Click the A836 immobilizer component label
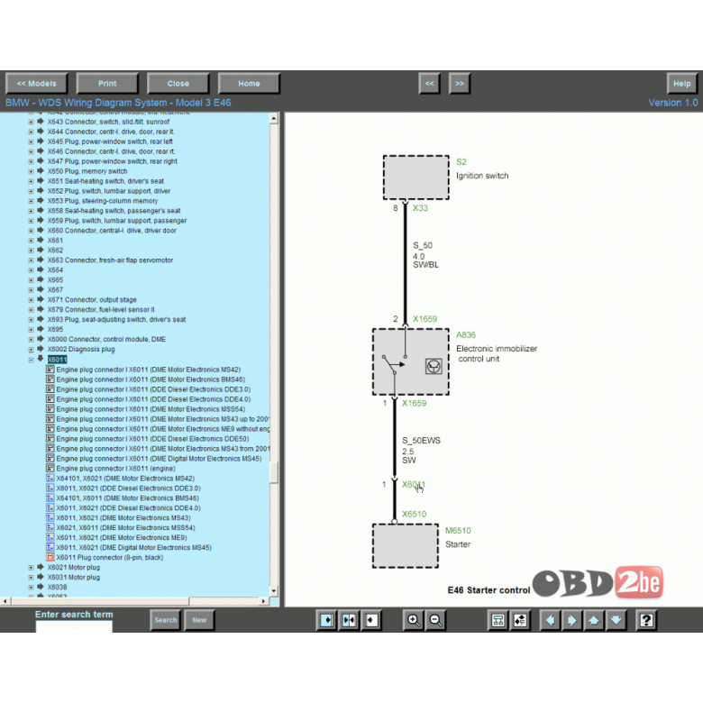 click(x=466, y=335)
